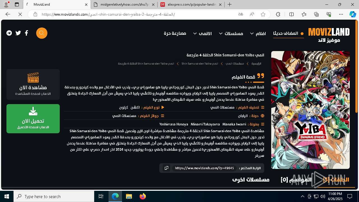Click actor Minami Takayama link

pyautogui.click(x=205, y=124)
